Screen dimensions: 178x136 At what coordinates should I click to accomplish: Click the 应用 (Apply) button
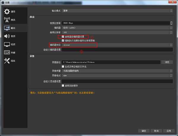[169, 131]
